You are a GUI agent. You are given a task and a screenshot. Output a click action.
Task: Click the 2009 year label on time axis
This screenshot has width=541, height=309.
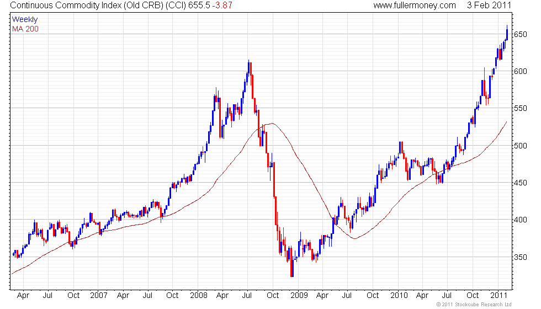pos(299,296)
